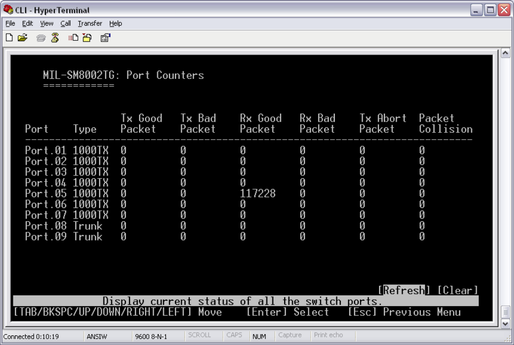Screen dimensions: 514x345
Task: Click the Port.03 row label
Action: coord(46,172)
